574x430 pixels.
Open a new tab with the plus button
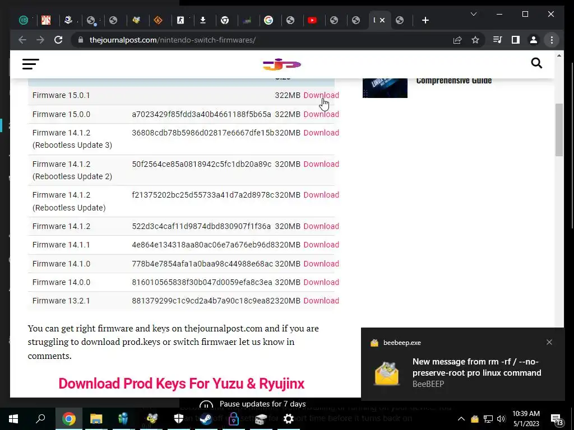(x=425, y=21)
